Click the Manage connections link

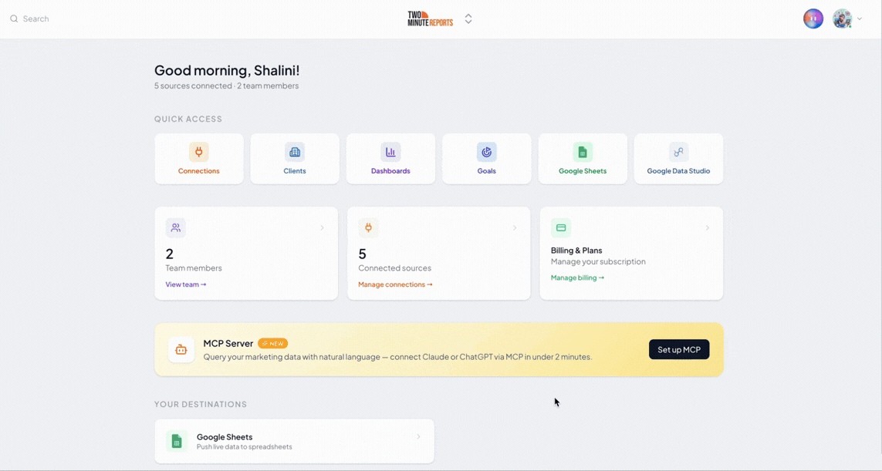pyautogui.click(x=395, y=284)
